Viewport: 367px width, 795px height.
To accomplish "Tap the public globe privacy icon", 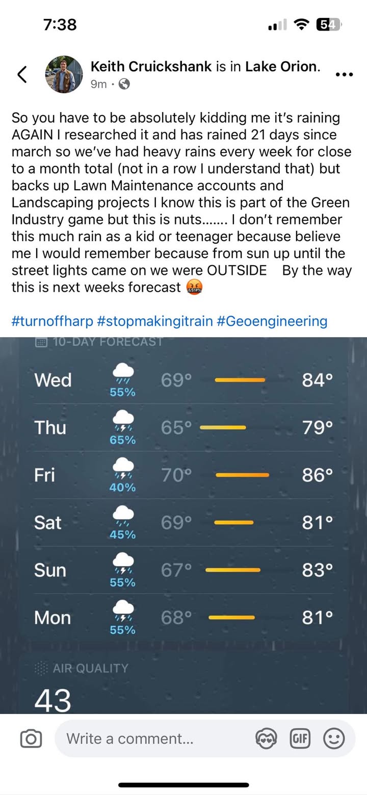I will [124, 84].
